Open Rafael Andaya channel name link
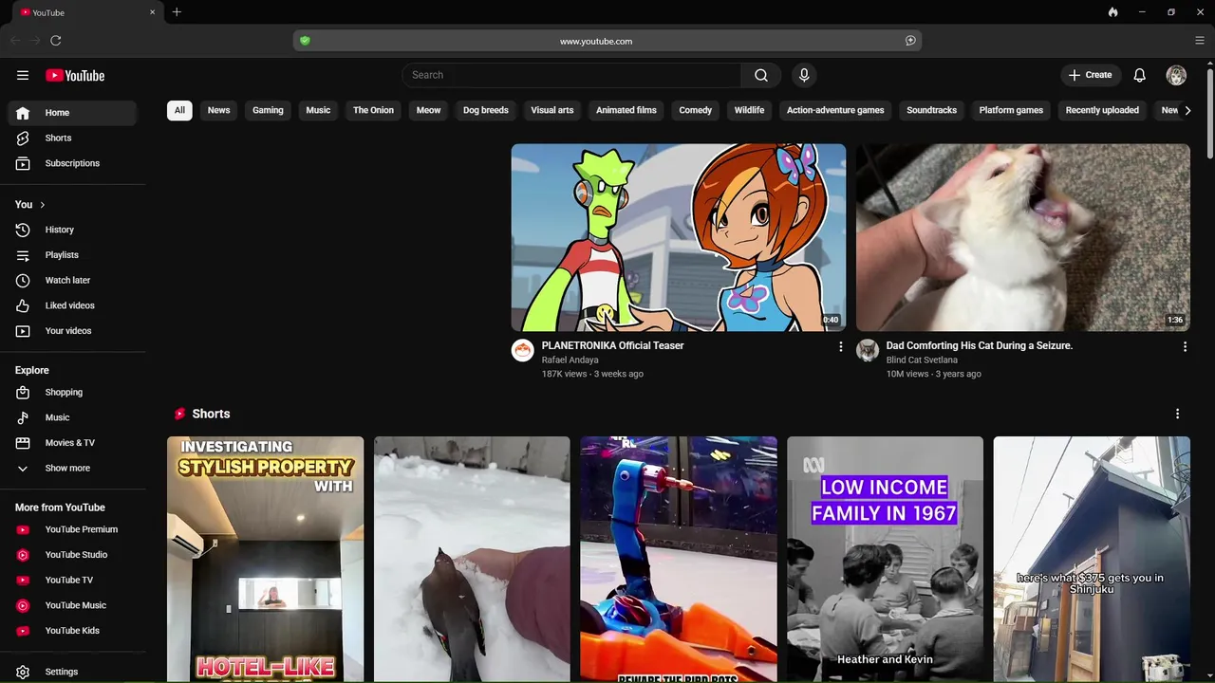This screenshot has height=683, width=1215. (x=570, y=360)
